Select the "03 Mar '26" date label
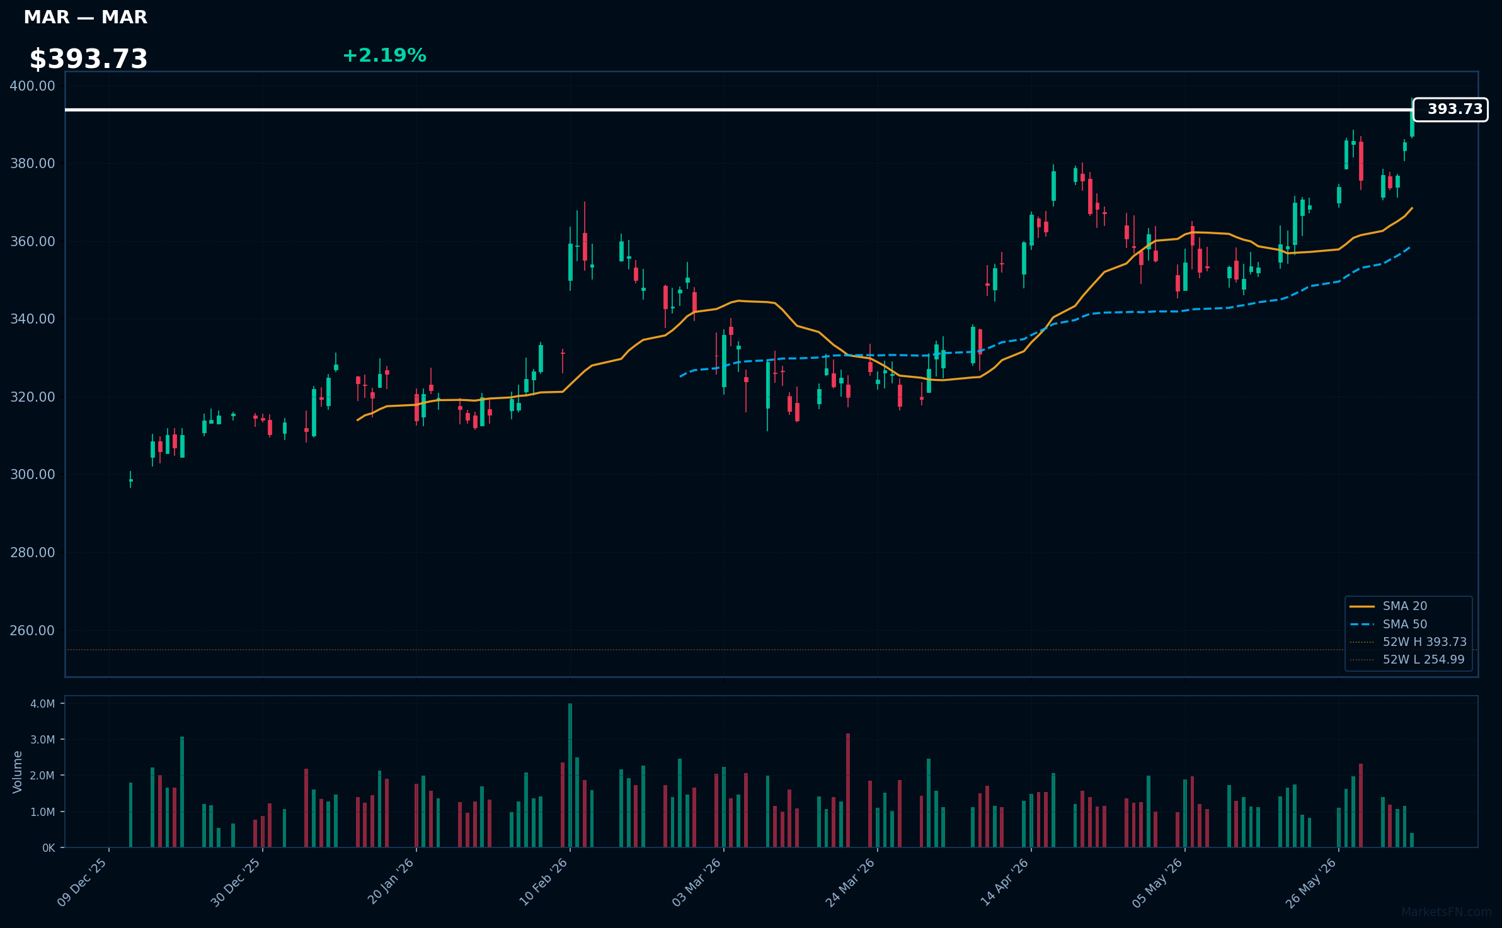1502x928 pixels. click(x=697, y=882)
